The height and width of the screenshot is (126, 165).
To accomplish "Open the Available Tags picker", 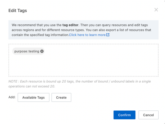I will (x=34, y=97).
